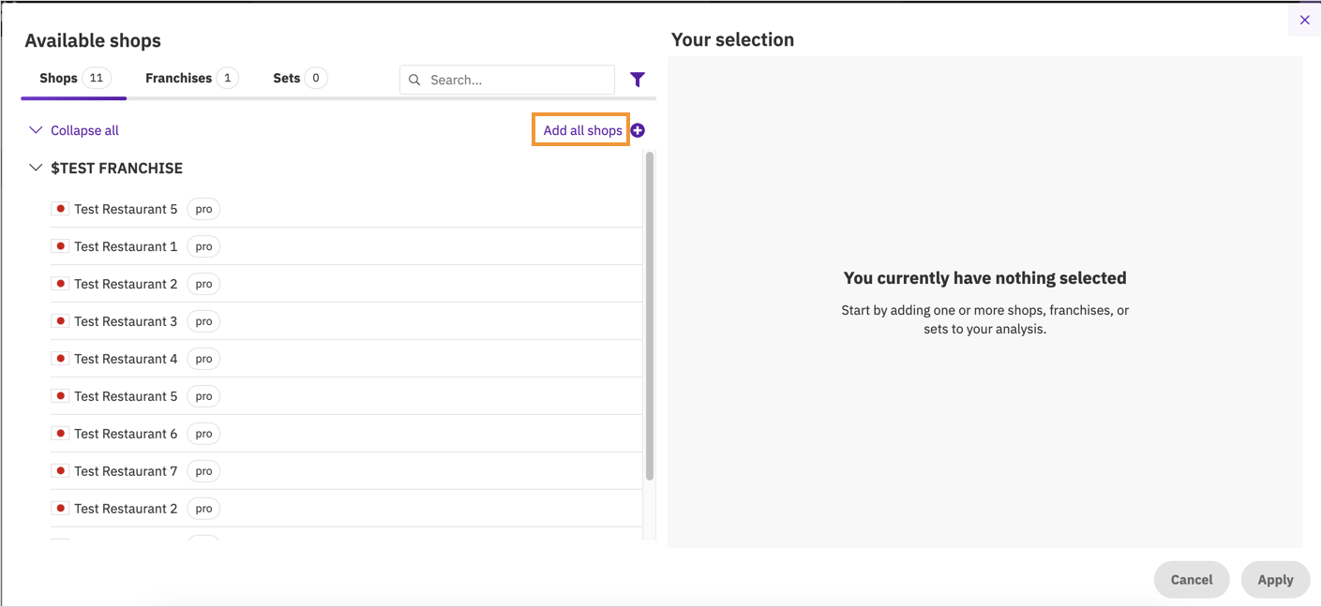Click the pro badge on Test Restaurant 4
The height and width of the screenshot is (607, 1322).
pyautogui.click(x=203, y=359)
